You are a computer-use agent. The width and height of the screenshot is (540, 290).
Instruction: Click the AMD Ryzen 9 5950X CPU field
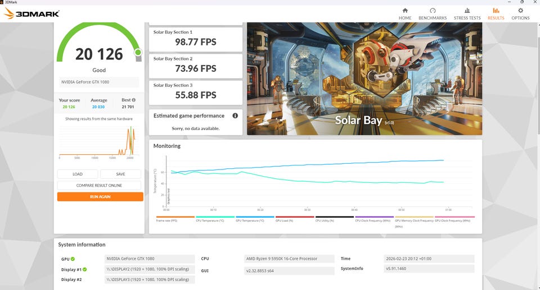289,259
